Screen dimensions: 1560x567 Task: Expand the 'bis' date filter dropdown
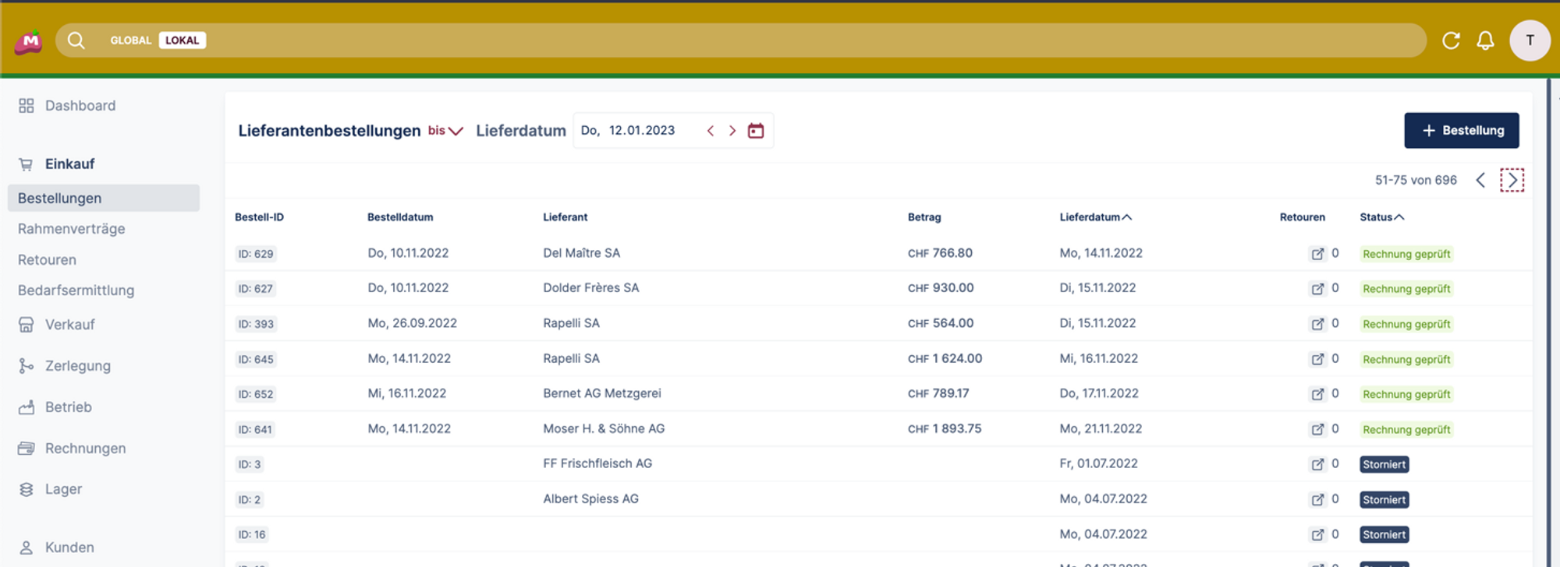[x=445, y=131]
